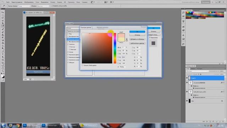
Task: Enable the Тень drop shadow effect checkbox
Action: pyautogui.click(x=68, y=34)
